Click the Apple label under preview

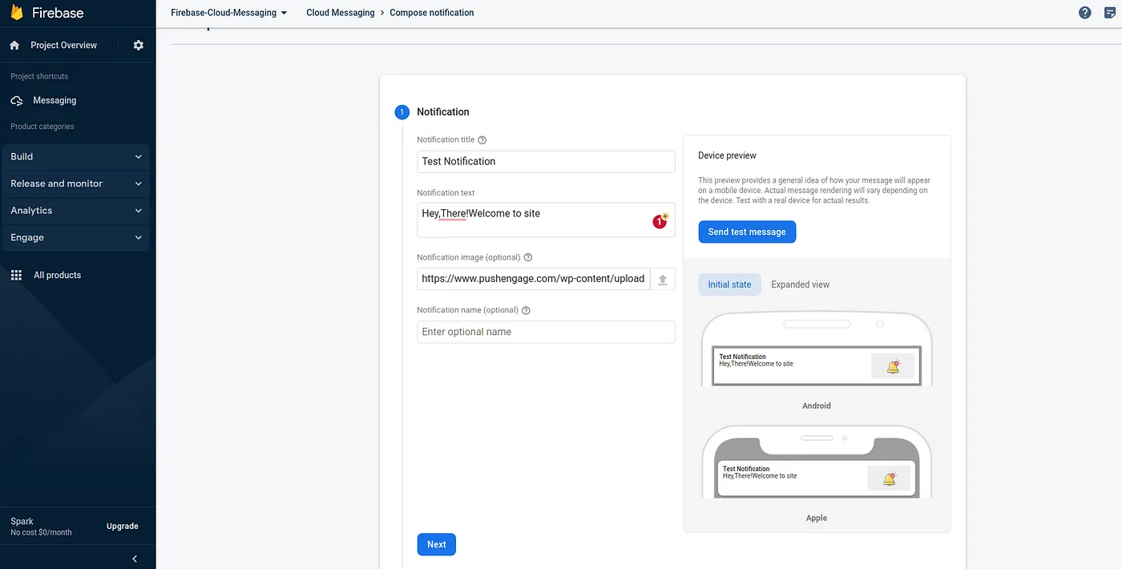(x=817, y=518)
